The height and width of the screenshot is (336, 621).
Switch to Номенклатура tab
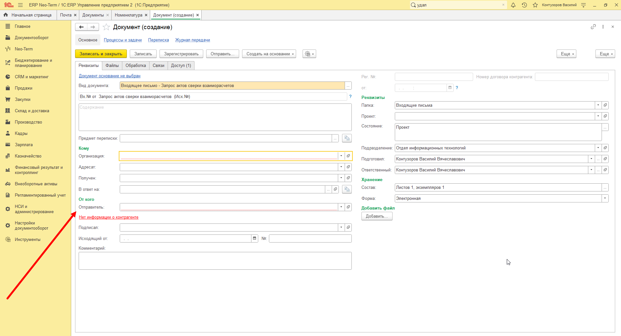(128, 15)
